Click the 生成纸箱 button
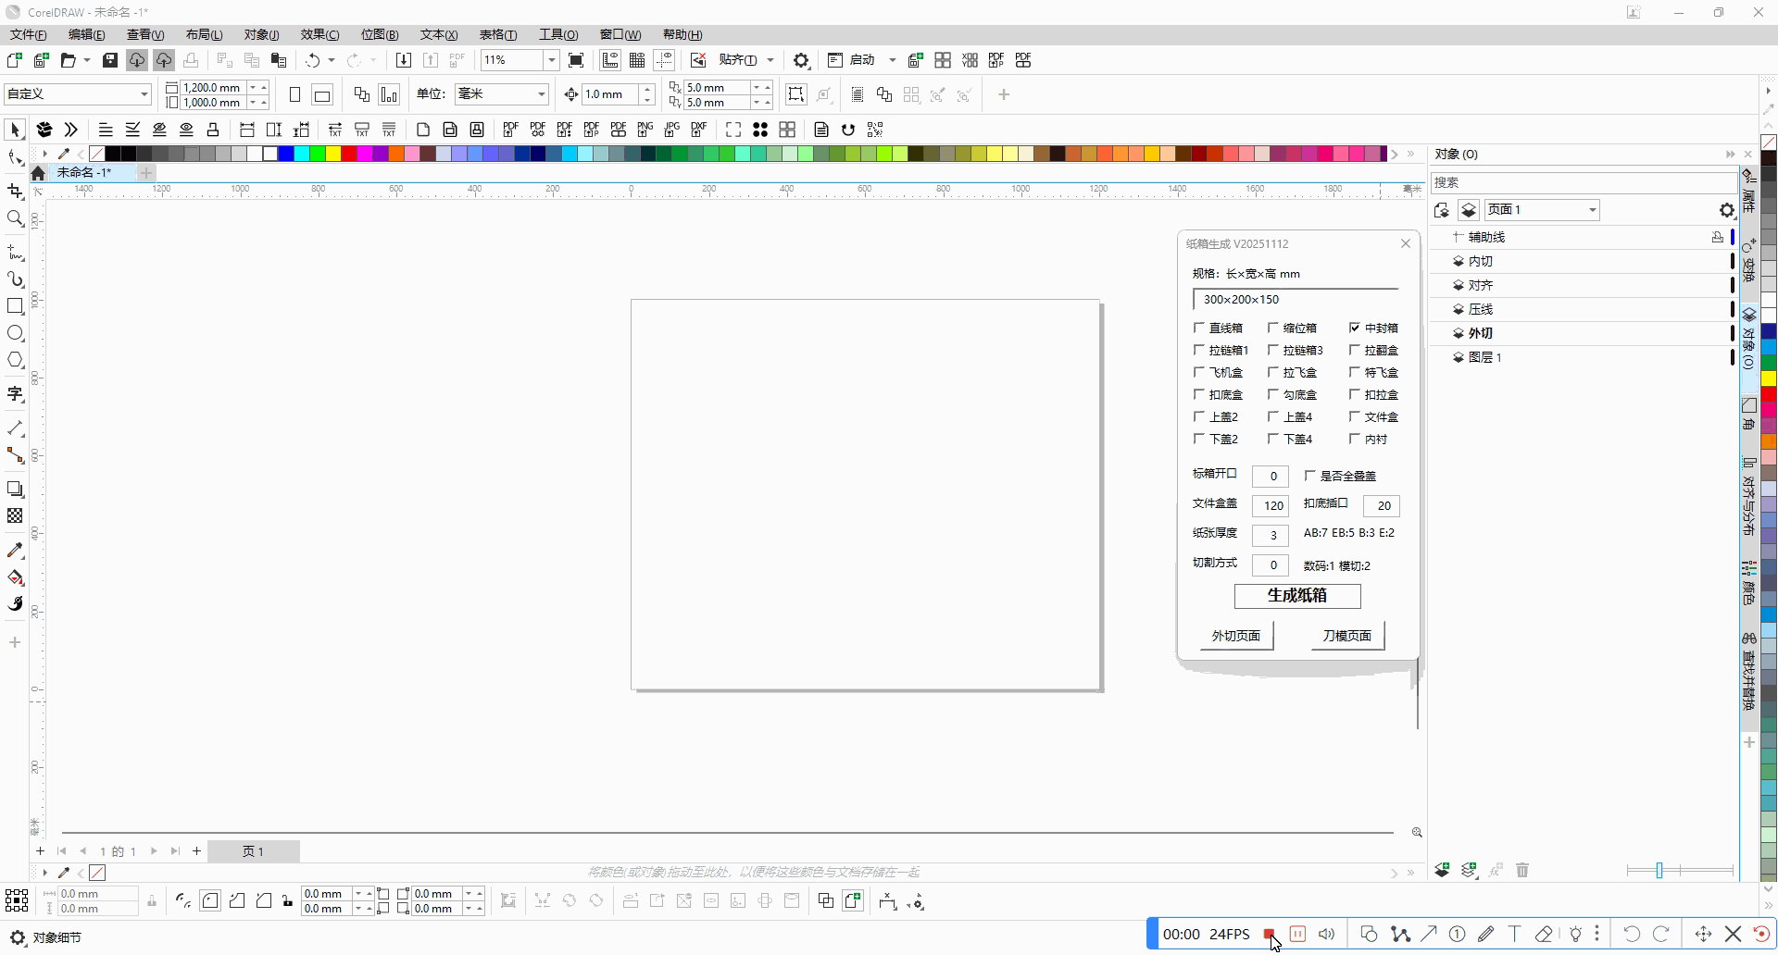 click(x=1296, y=596)
